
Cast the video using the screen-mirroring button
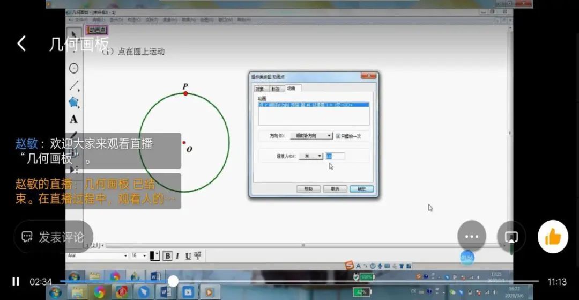click(x=511, y=237)
